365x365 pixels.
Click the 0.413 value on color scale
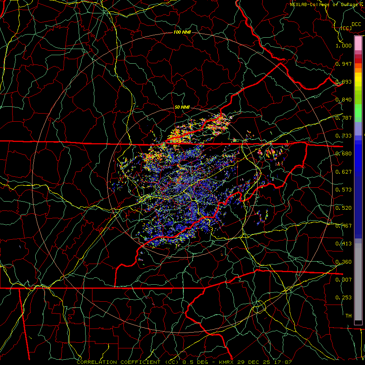[344, 244]
